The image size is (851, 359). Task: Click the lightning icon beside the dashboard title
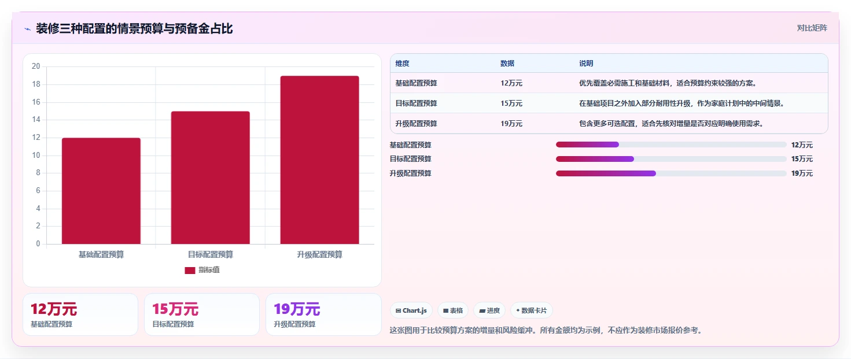[27, 29]
